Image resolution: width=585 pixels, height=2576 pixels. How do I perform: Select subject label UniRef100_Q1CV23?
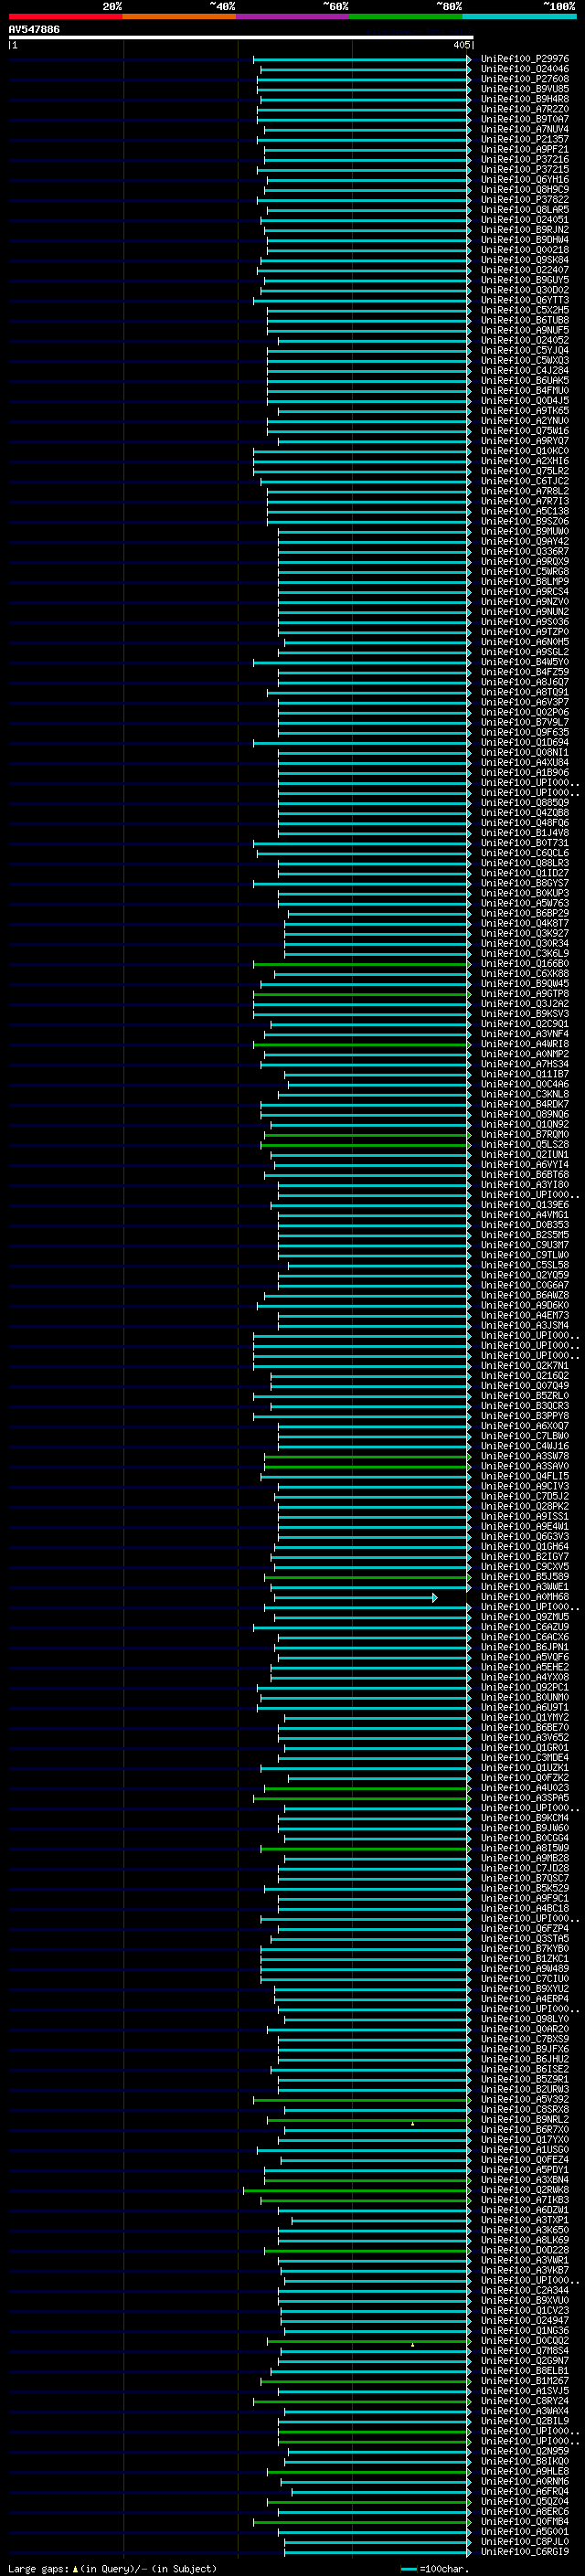[x=524, y=2309]
